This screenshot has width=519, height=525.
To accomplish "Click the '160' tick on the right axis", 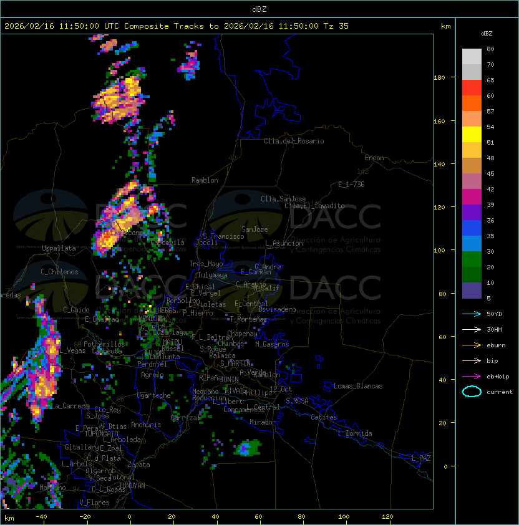I will click(x=439, y=121).
